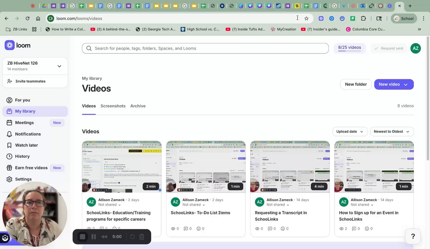Open a new browser tab

point(410,6)
